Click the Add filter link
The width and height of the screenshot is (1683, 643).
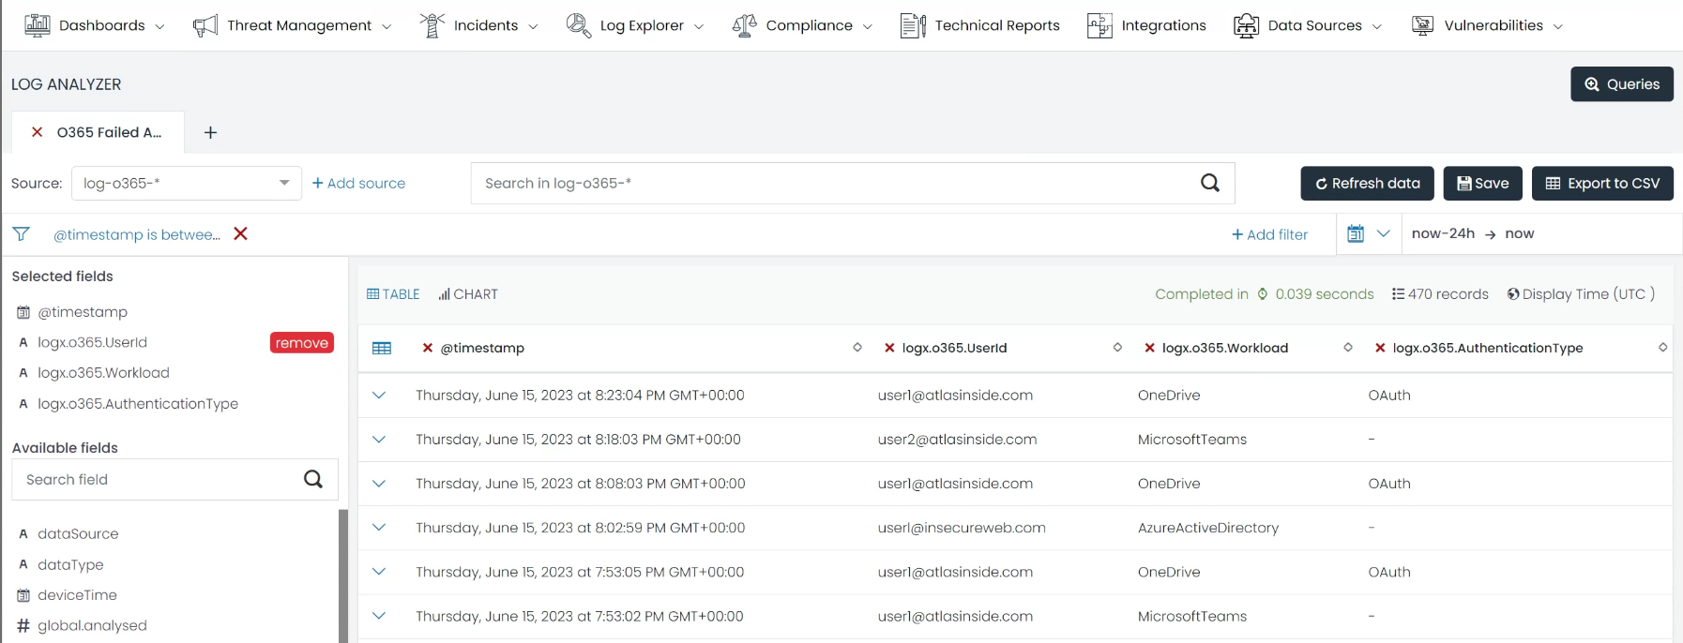pos(1269,234)
